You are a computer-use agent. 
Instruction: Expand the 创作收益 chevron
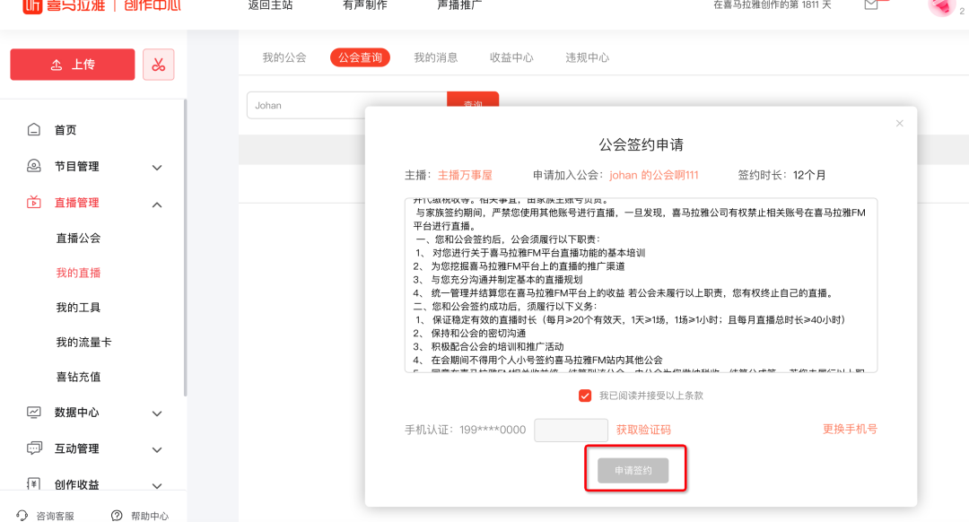pos(157,486)
